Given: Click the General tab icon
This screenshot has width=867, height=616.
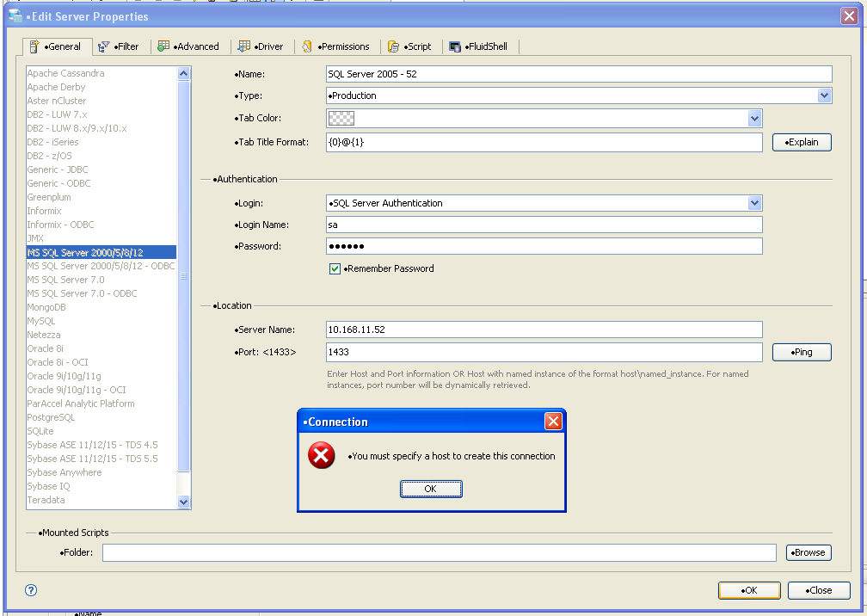Looking at the screenshot, I should coord(34,46).
